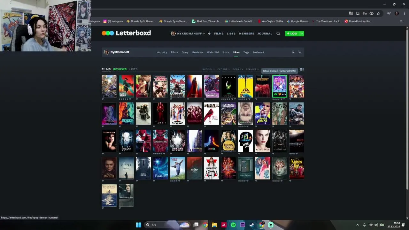Screen dimensions: 409x230
Task: Go to FILMS in main navigation
Action: [219, 34]
